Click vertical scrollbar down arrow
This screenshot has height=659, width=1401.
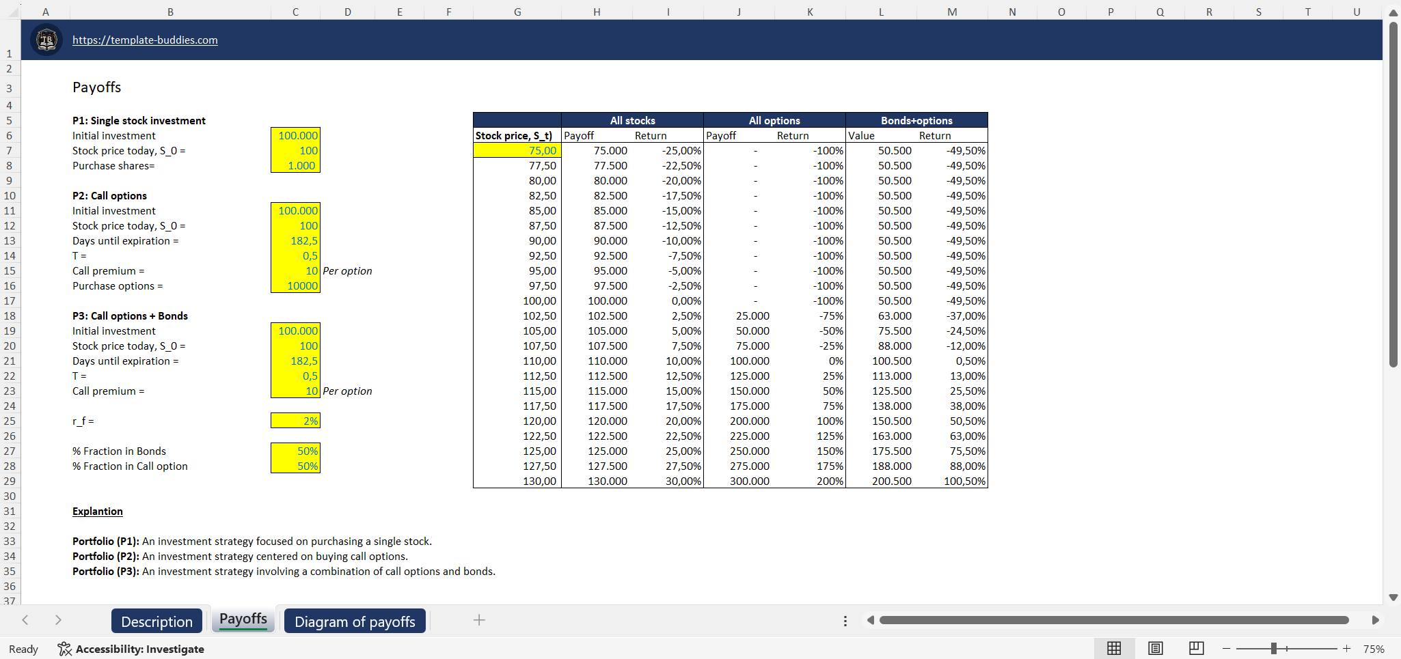point(1393,598)
